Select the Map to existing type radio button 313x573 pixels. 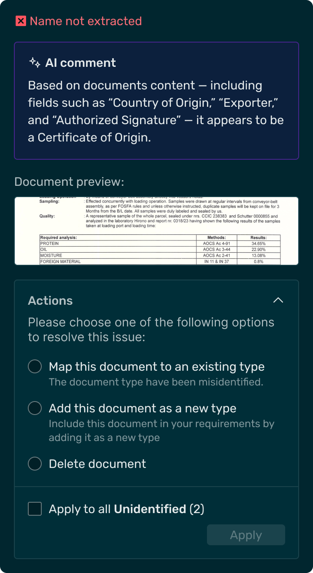coord(35,366)
